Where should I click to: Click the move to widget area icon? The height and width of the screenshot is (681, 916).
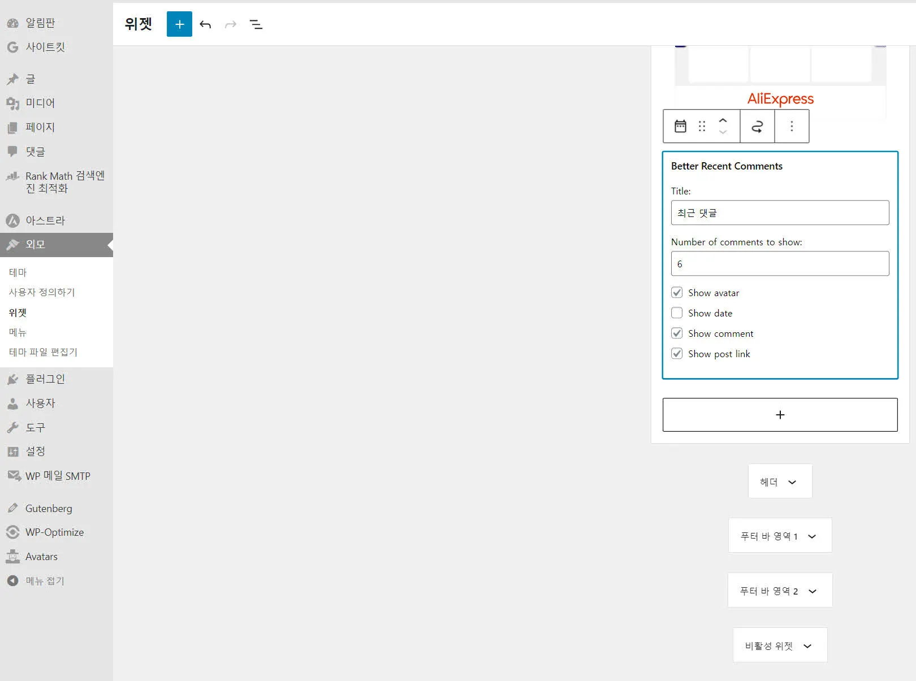[757, 126]
